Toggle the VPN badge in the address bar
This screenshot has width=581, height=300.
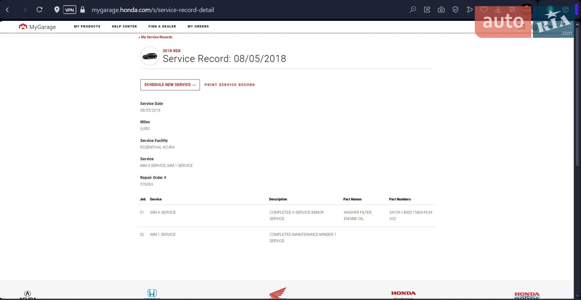point(70,10)
